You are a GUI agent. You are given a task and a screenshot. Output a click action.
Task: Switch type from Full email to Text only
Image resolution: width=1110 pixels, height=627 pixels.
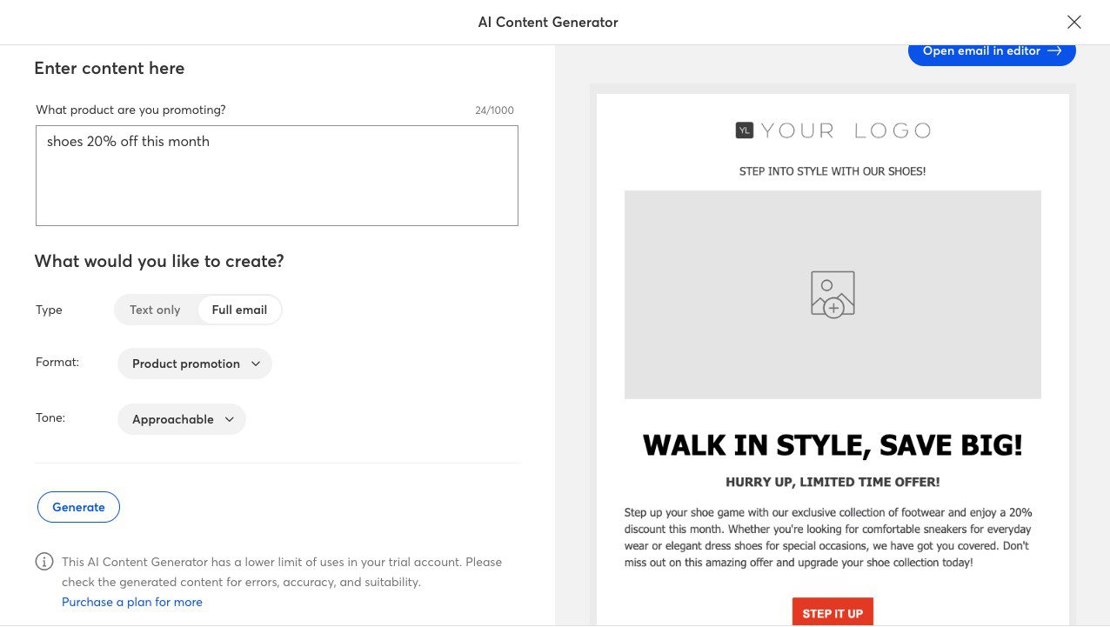click(x=155, y=310)
